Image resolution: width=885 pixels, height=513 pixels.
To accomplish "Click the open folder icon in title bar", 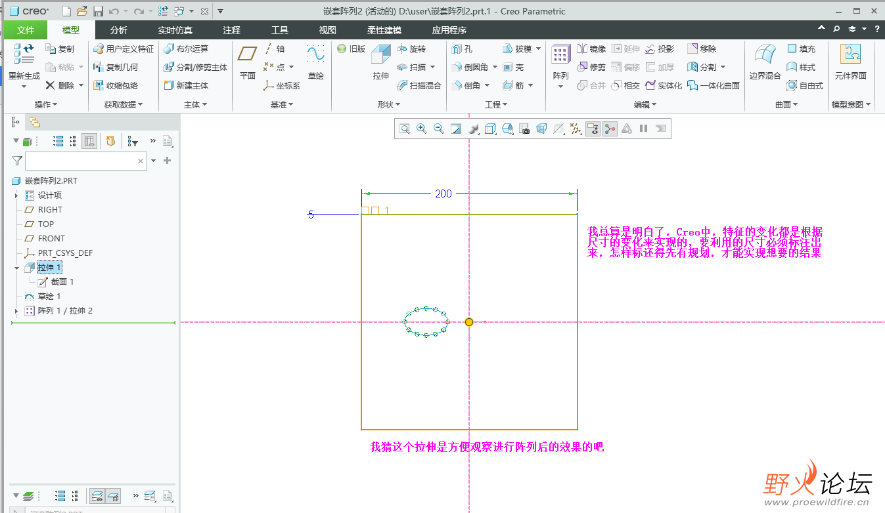I will (82, 11).
